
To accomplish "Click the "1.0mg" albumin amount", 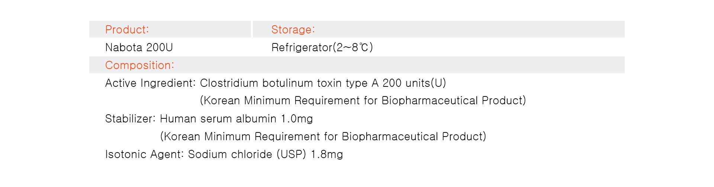I will tap(297, 119).
